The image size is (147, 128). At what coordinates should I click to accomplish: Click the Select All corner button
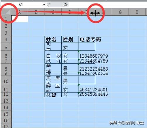coord(6,12)
